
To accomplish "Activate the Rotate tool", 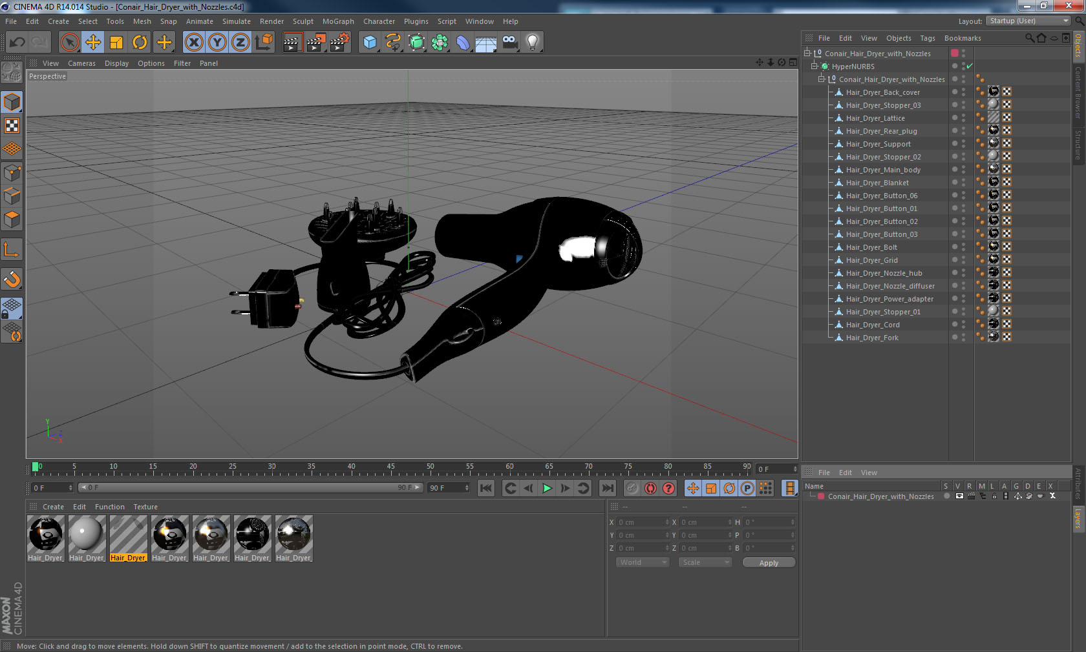I will click(x=140, y=43).
